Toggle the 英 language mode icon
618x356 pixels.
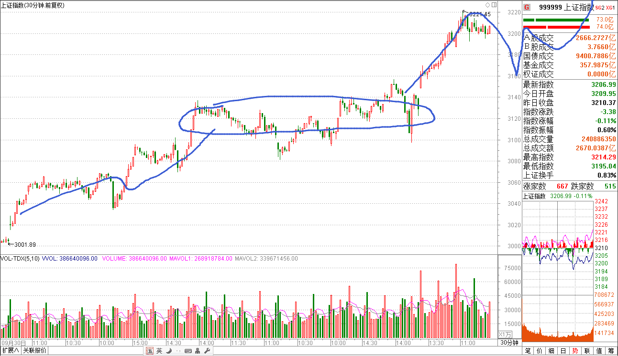[x=159, y=351]
